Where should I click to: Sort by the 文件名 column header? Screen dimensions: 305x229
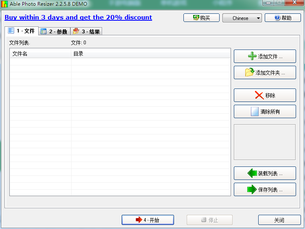point(40,54)
